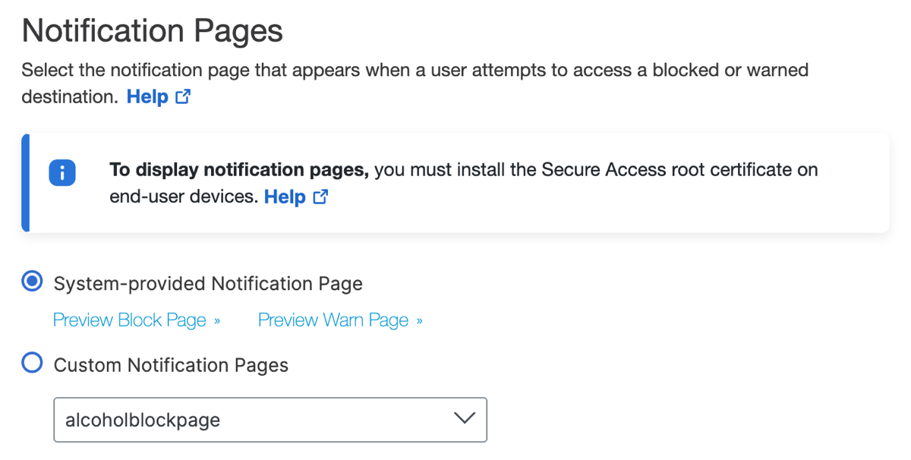Open the Preview Block Page link
Screen dimensions: 911x460
(130, 320)
